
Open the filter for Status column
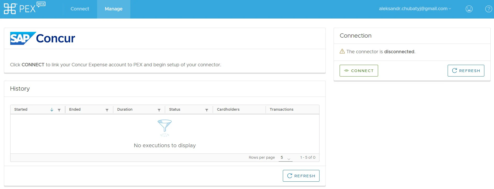pyautogui.click(x=207, y=110)
